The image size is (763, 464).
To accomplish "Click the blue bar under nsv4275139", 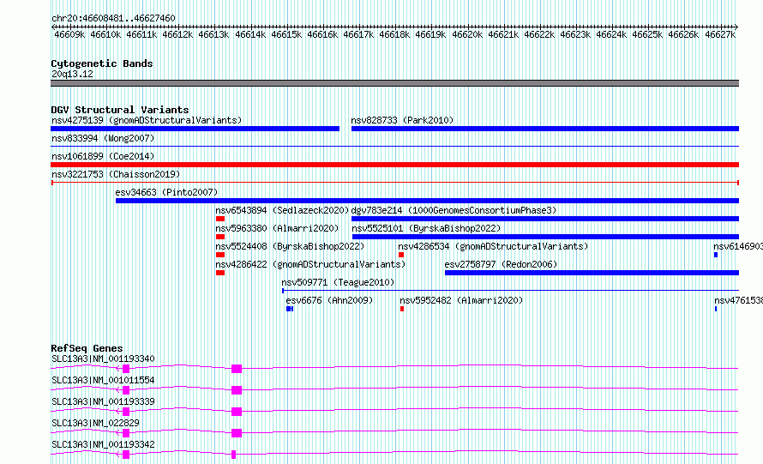I will 195,129.
